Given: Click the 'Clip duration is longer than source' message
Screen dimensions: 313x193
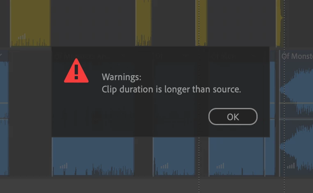Looking at the screenshot, I should tap(171, 89).
